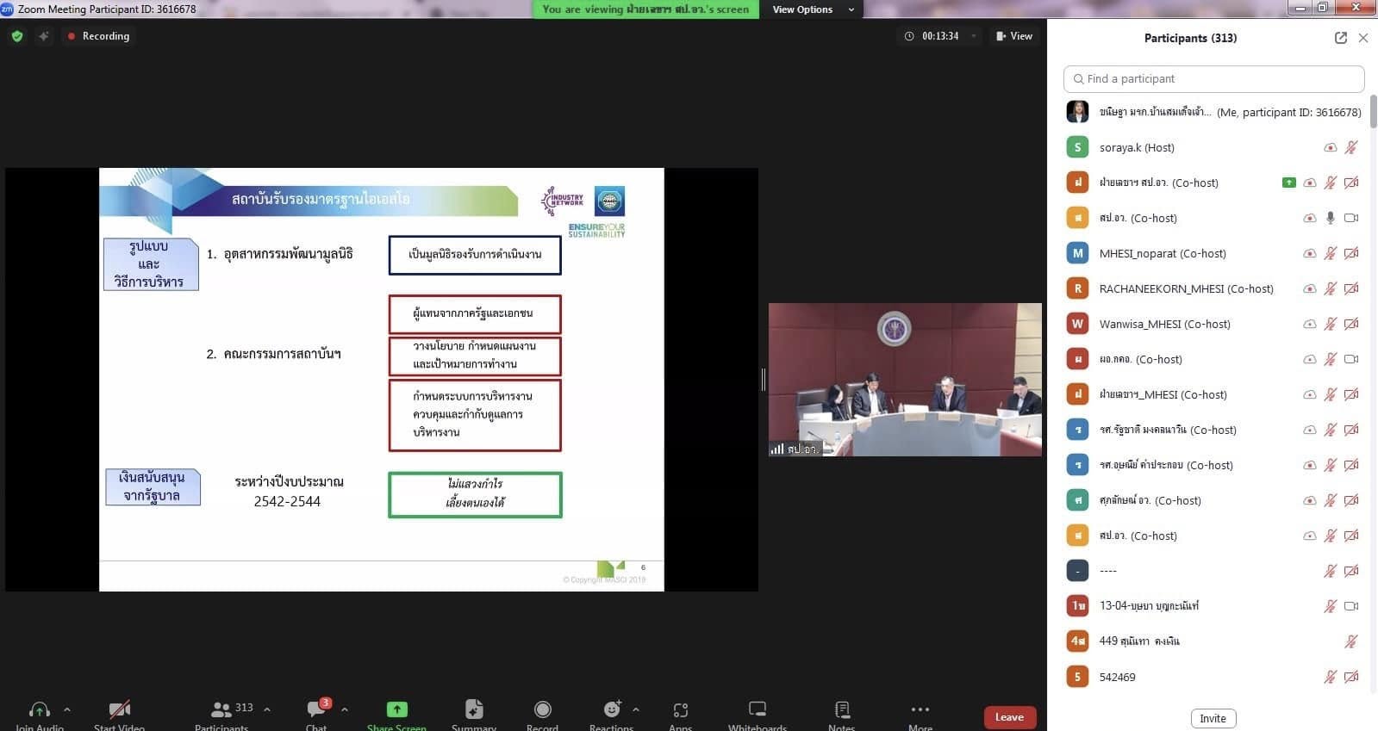The image size is (1378, 731).
Task: Toggle mute icon for ฝ่ายเลขาฯ_MHESI (Co-host)
Action: coord(1331,394)
